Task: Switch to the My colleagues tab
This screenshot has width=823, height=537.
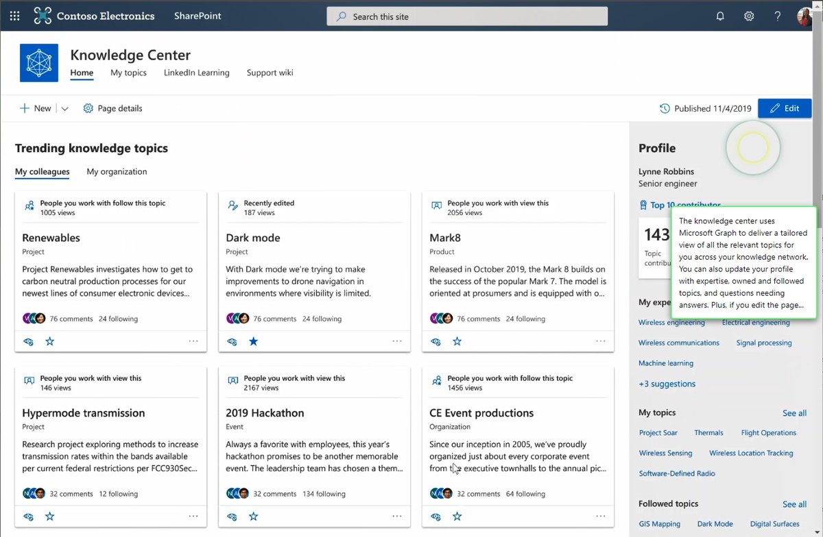Action: [43, 172]
